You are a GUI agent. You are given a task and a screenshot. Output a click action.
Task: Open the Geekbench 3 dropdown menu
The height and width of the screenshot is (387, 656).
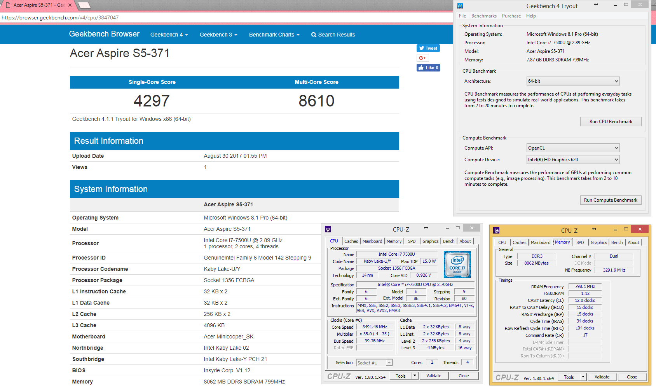click(218, 35)
